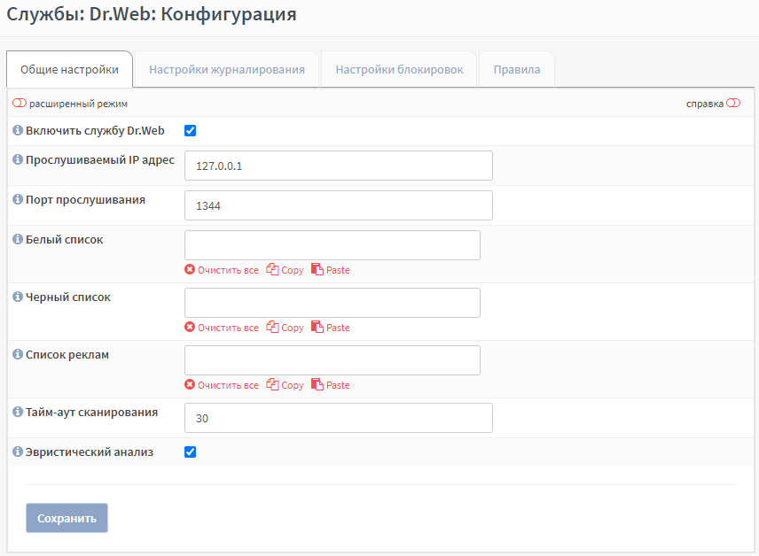
Task: Click into the Белый список field
Action: coord(332,245)
